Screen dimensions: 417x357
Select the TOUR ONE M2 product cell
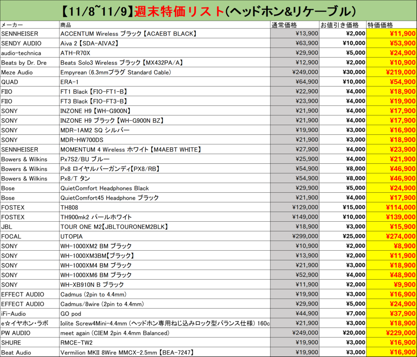tap(114, 227)
